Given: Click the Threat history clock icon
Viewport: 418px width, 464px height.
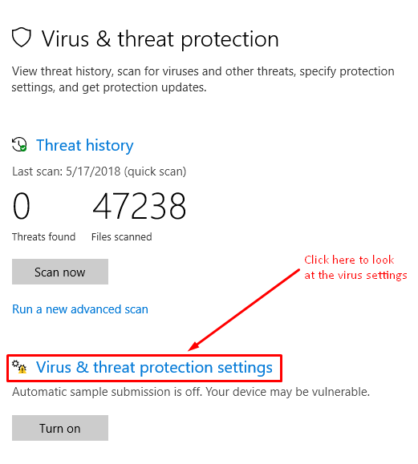Looking at the screenshot, I should coord(19,145).
